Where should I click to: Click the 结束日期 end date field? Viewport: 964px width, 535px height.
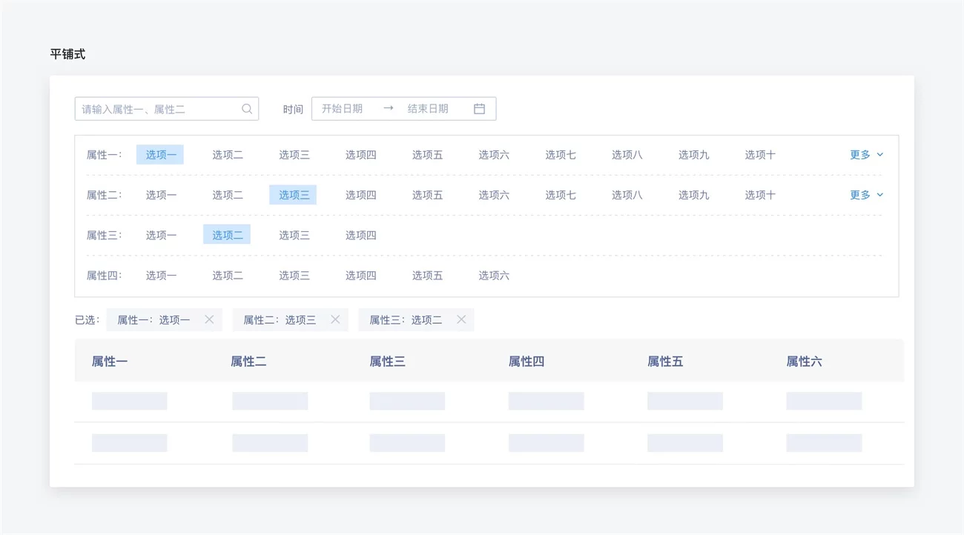pos(428,109)
